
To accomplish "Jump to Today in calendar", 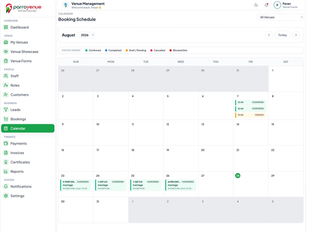I will (x=282, y=35).
